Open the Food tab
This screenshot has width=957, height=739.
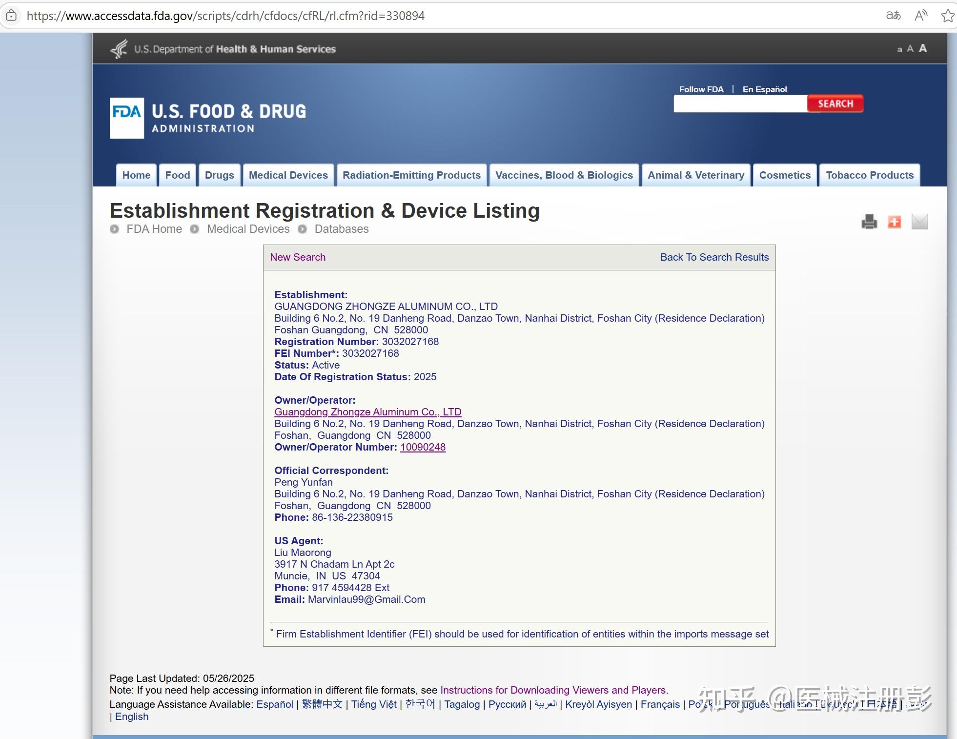click(178, 175)
